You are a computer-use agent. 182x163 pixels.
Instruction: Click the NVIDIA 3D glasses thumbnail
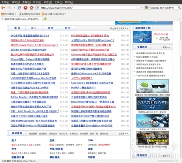153,86
